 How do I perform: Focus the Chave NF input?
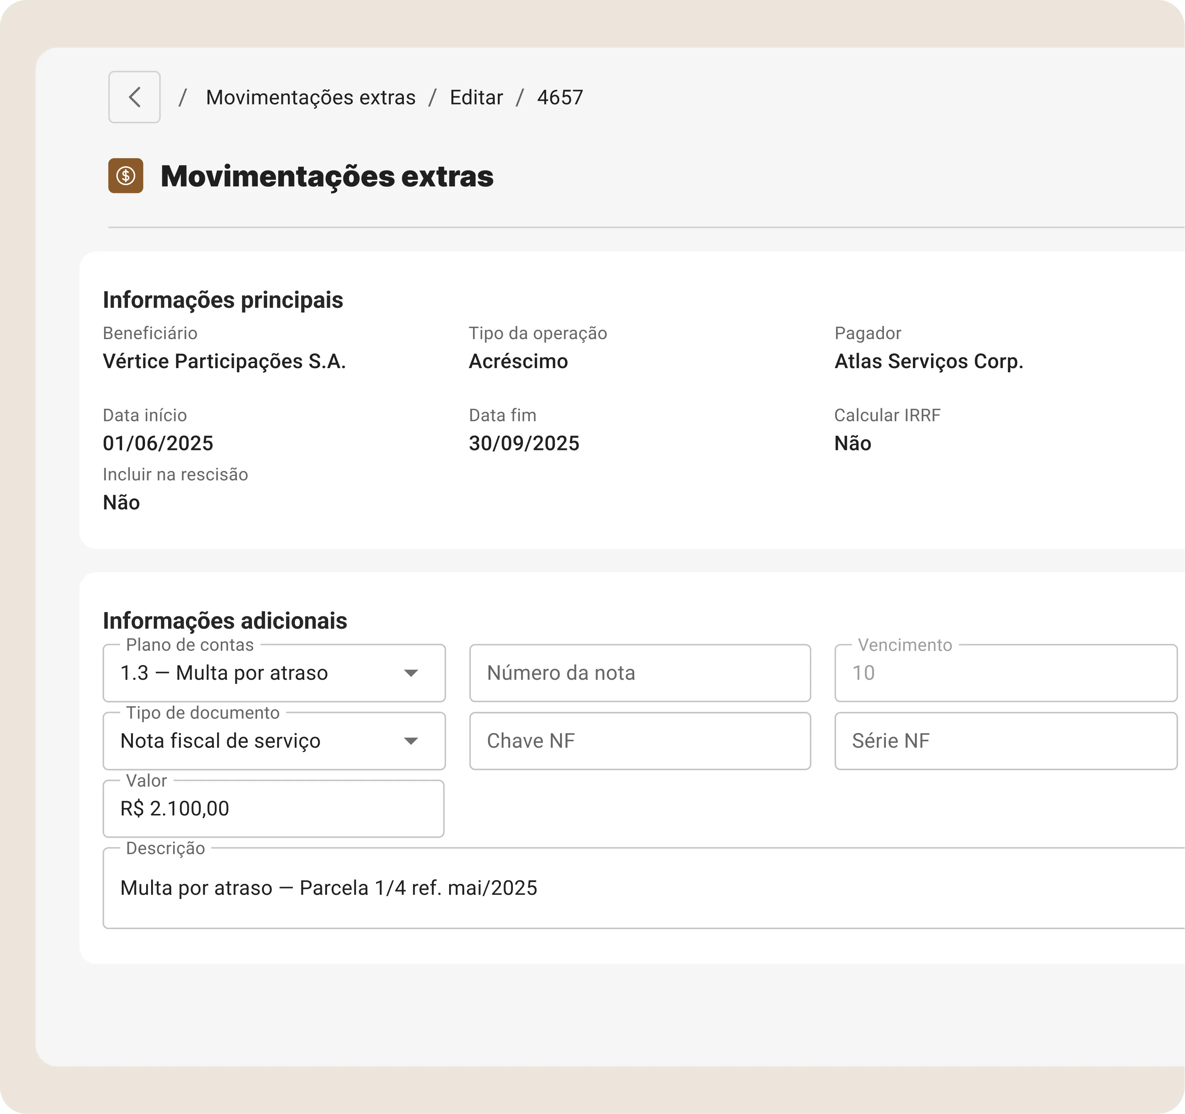pyautogui.click(x=640, y=741)
